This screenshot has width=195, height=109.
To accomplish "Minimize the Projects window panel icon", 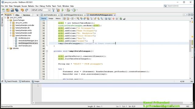I will click(37, 15).
